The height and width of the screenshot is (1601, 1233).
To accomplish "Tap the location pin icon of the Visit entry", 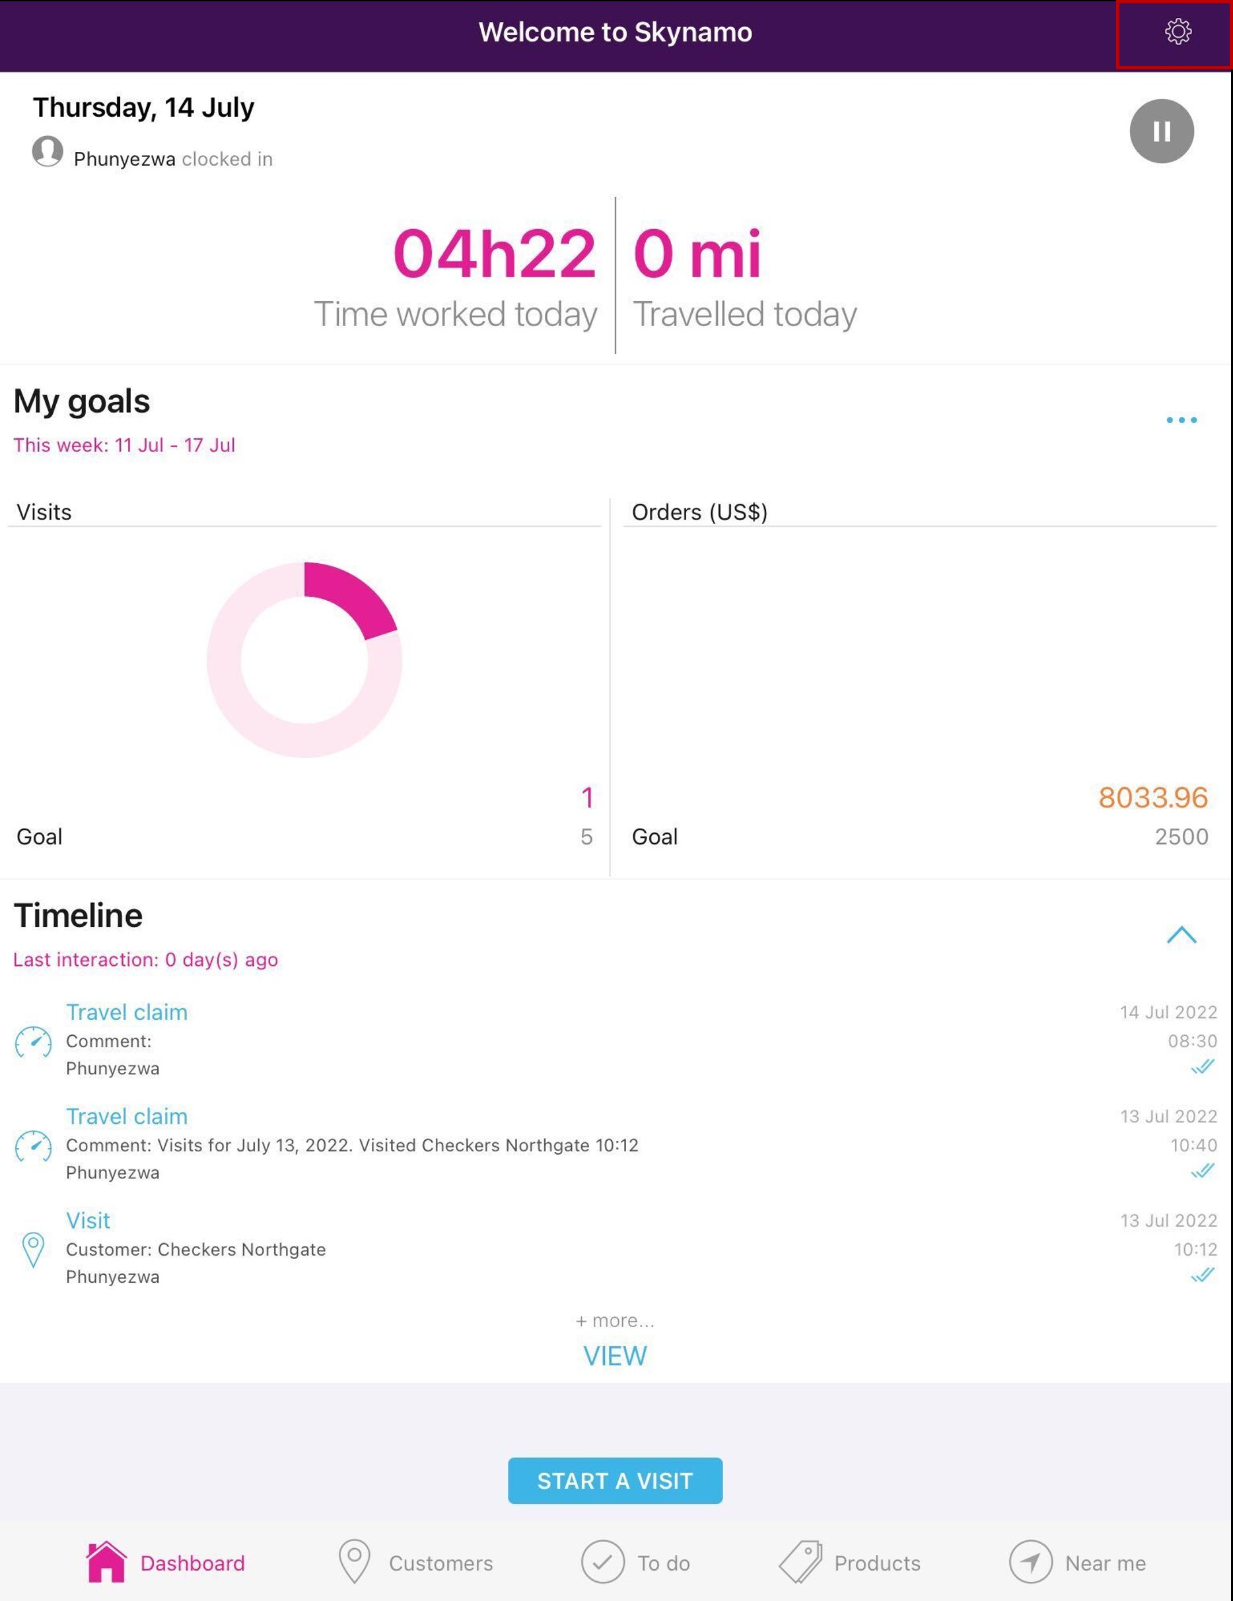I will tap(33, 1250).
